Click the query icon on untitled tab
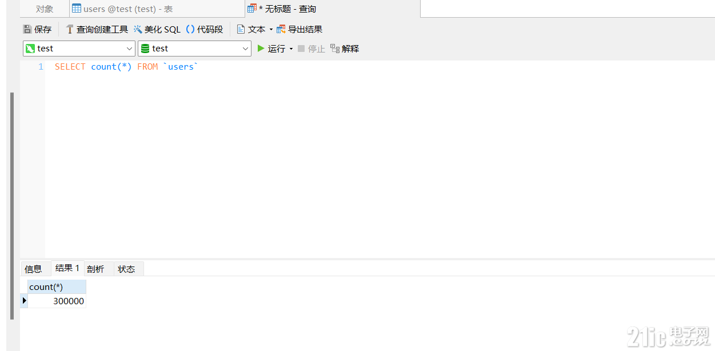 [252, 9]
